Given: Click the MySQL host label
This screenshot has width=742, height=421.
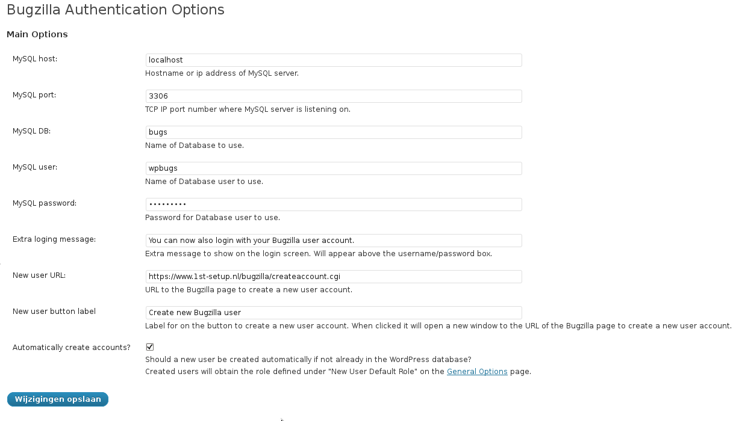Looking at the screenshot, I should coord(35,59).
